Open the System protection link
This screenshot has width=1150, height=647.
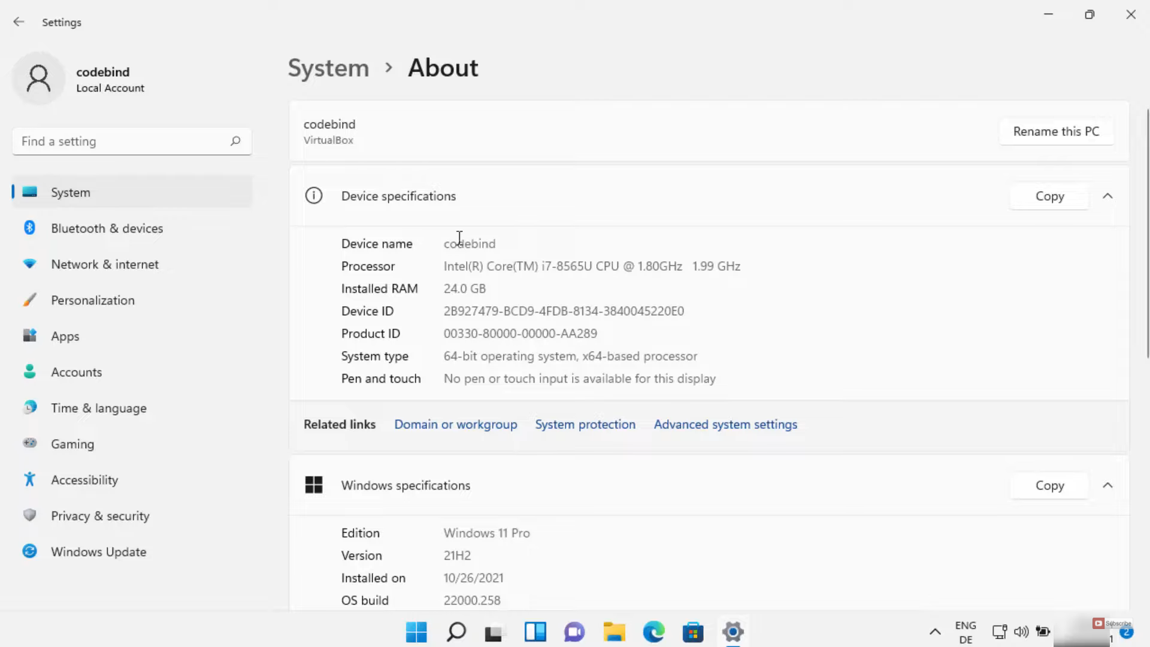point(585,424)
